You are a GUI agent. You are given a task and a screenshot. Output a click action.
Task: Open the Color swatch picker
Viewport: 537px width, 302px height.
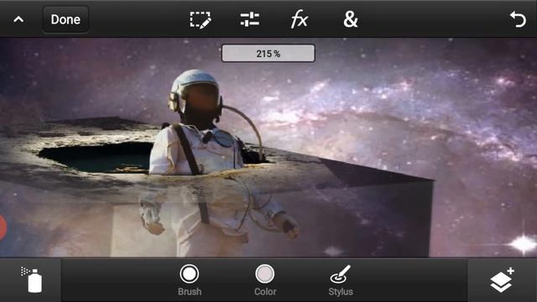[265, 280]
